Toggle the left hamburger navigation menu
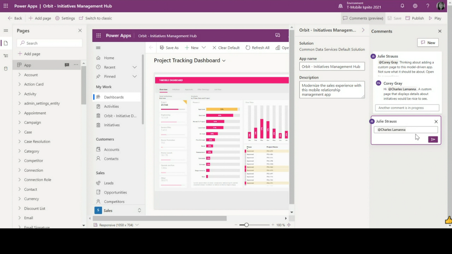452x254 pixels. click(x=6, y=31)
